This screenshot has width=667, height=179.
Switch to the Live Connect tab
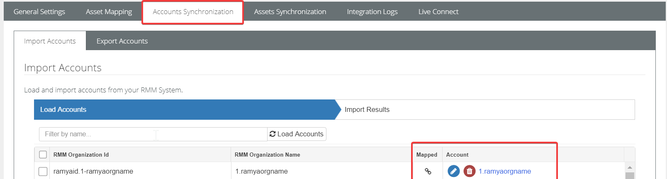pos(438,12)
